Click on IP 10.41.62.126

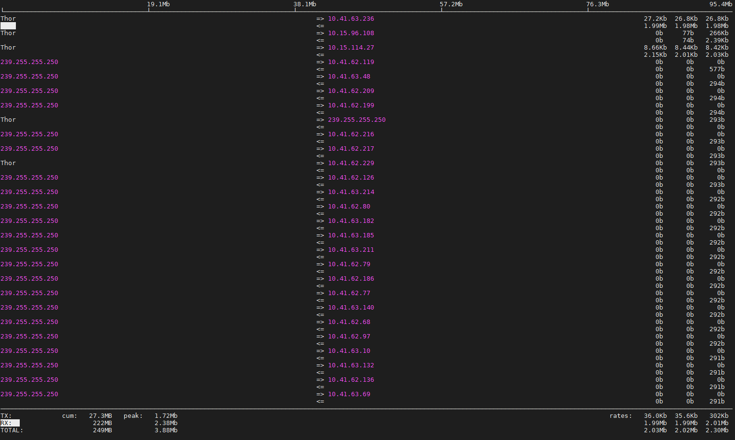tap(351, 178)
